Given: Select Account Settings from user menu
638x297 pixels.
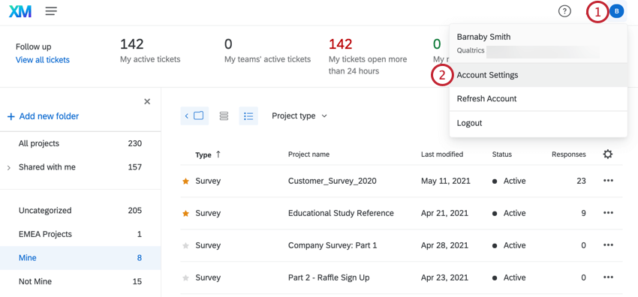Looking at the screenshot, I should 538,75.
